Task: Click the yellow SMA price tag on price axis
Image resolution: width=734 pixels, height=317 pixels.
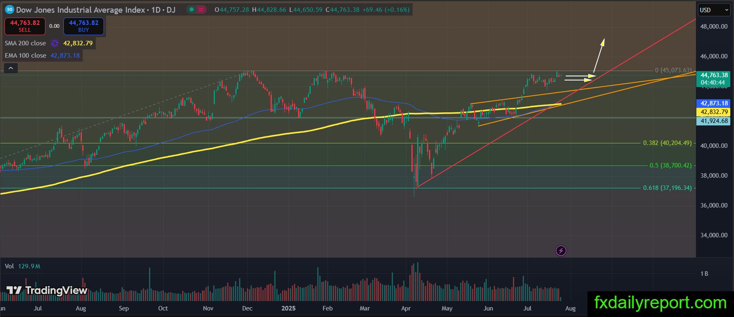Action: click(x=714, y=112)
